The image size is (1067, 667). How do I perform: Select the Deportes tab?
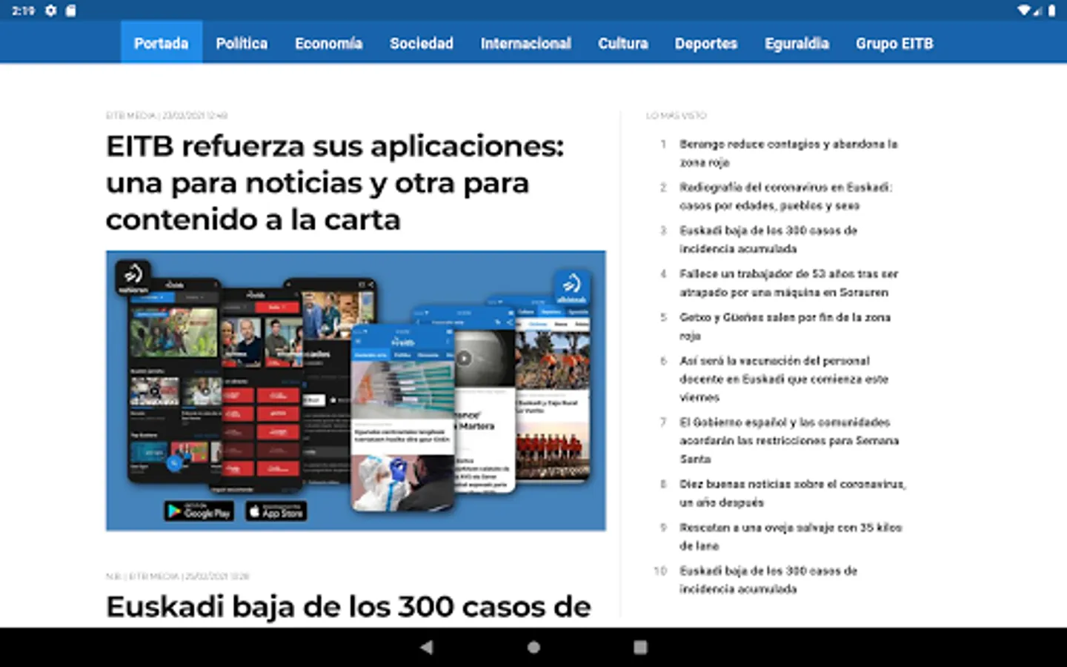(x=706, y=43)
